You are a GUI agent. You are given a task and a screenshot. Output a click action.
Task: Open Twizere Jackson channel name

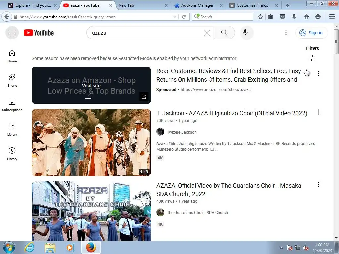coord(182,132)
